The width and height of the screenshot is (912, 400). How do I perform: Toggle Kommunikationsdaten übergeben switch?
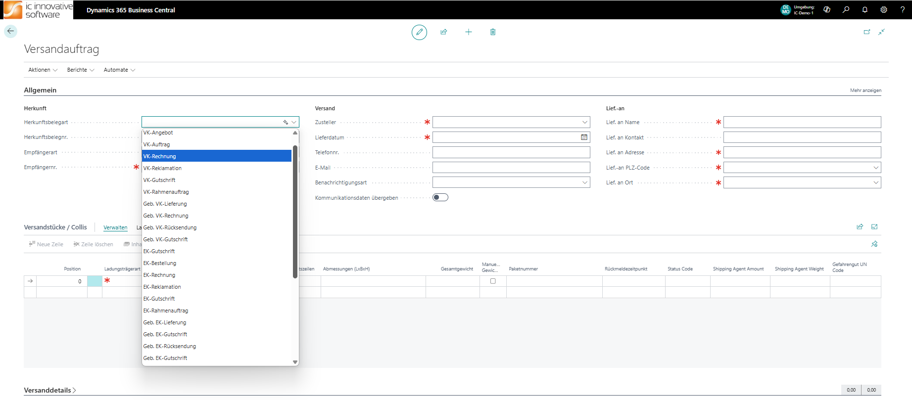tap(440, 198)
